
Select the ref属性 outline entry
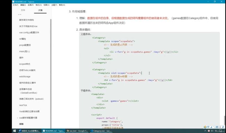tap(23, 39)
